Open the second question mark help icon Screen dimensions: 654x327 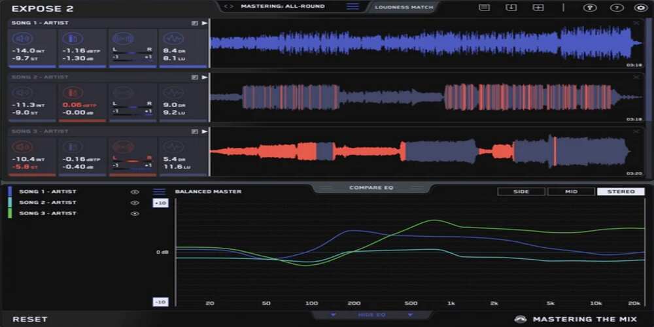click(617, 7)
